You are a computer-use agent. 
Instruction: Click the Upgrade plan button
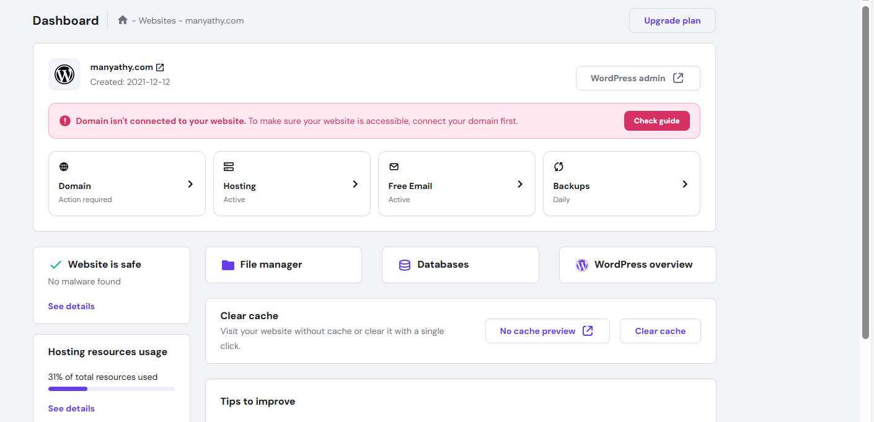672,20
